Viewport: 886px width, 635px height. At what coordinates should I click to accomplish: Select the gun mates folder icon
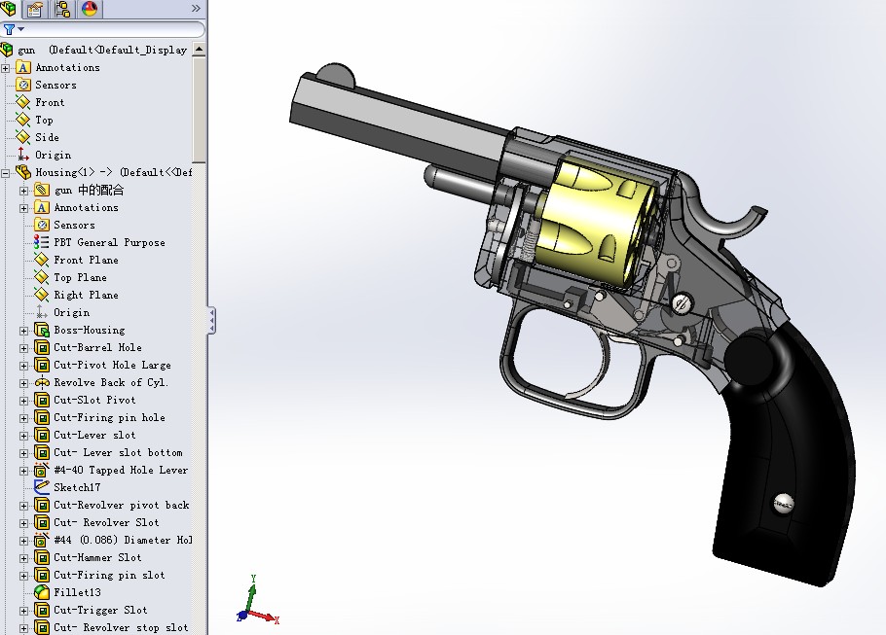click(x=41, y=190)
